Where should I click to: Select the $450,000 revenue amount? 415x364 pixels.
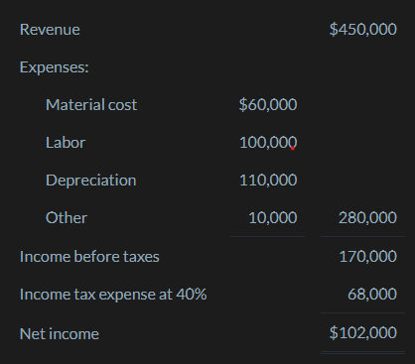363,29
